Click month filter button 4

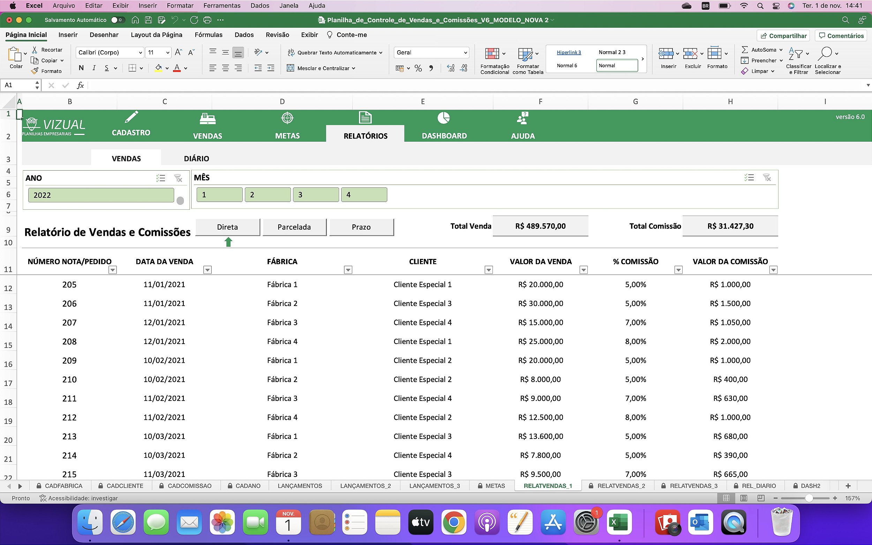364,194
